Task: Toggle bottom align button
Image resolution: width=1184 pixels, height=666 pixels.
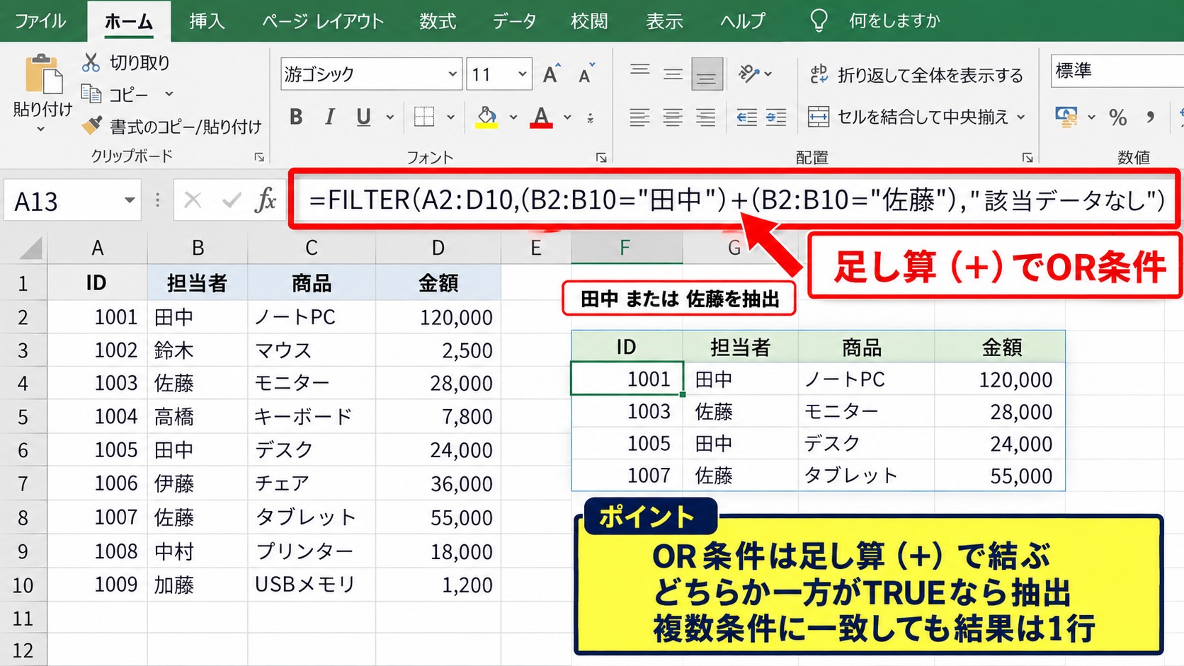Action: [x=707, y=74]
